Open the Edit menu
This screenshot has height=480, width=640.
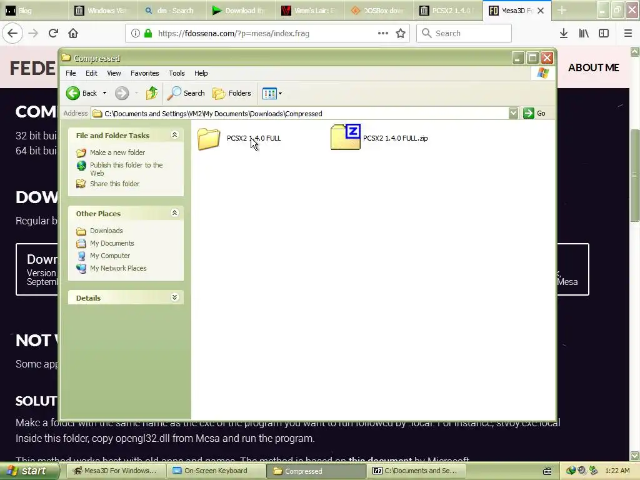(91, 73)
